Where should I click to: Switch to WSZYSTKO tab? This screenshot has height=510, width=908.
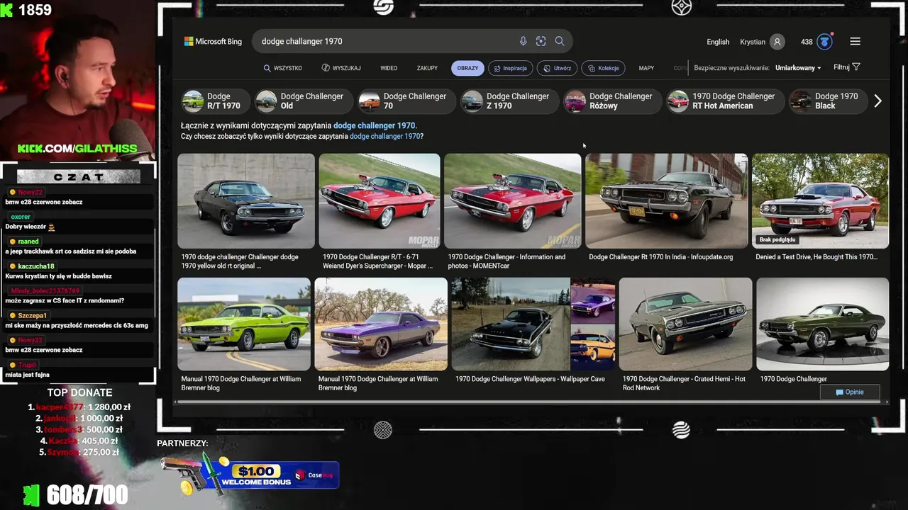pos(282,68)
